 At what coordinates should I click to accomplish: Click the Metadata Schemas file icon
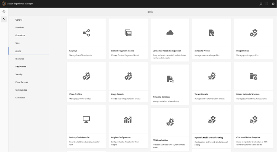[170, 79]
